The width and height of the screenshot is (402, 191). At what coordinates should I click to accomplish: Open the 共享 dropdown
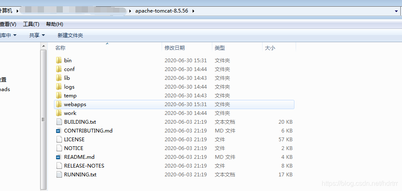coord(37,36)
